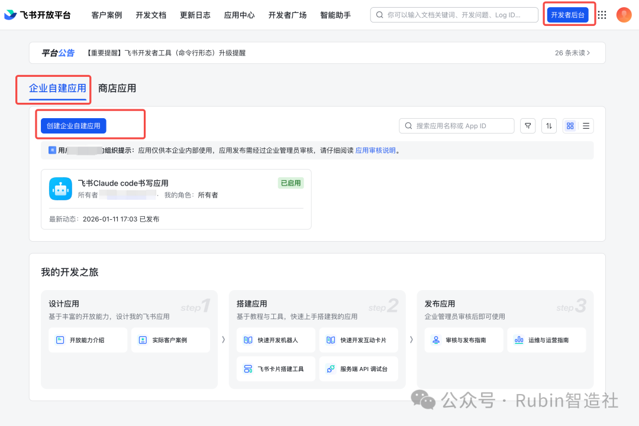Click the 飞书开放平台 logo
Screen dimensions: 639x426
(35, 14)
